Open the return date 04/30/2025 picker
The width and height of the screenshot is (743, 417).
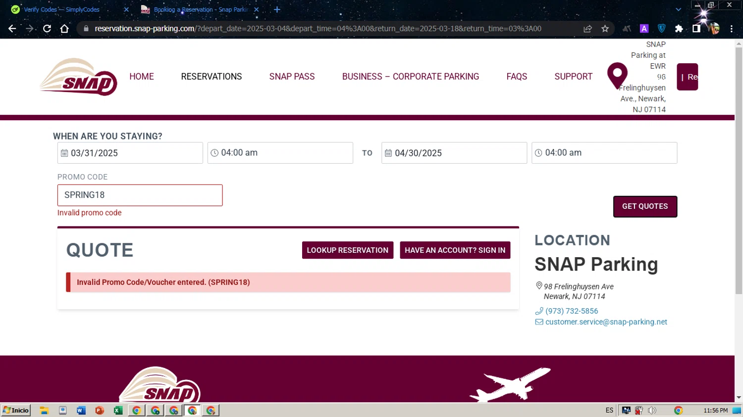pyautogui.click(x=454, y=153)
